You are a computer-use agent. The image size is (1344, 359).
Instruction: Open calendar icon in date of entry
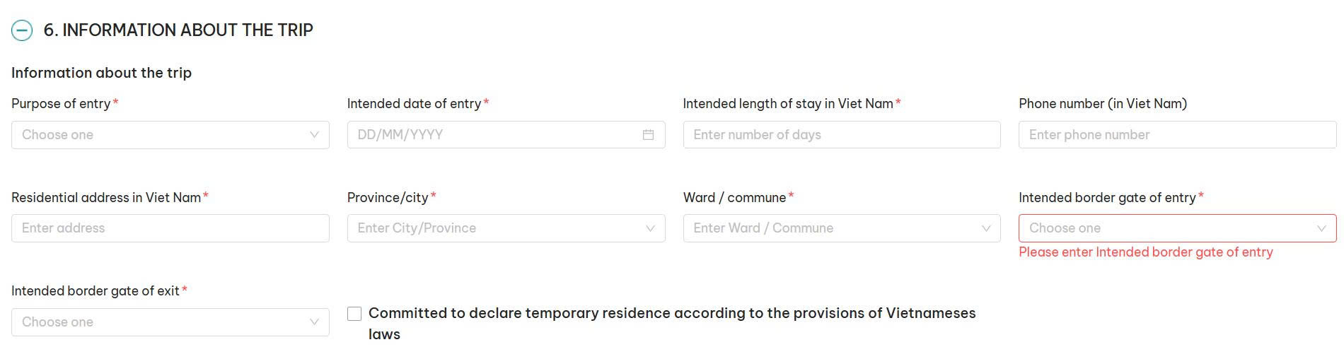tap(648, 135)
